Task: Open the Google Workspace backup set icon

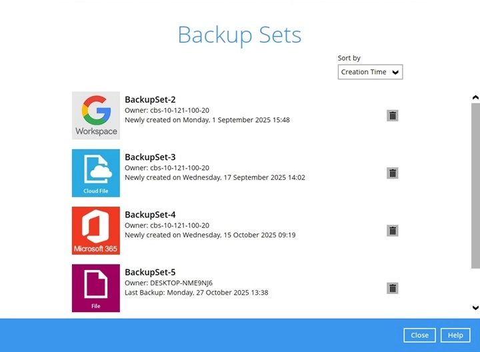Action: click(96, 115)
